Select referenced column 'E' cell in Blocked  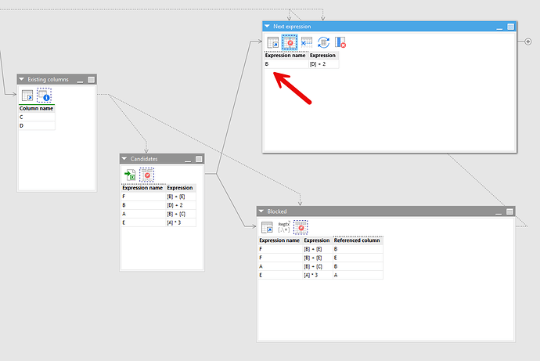click(358, 258)
